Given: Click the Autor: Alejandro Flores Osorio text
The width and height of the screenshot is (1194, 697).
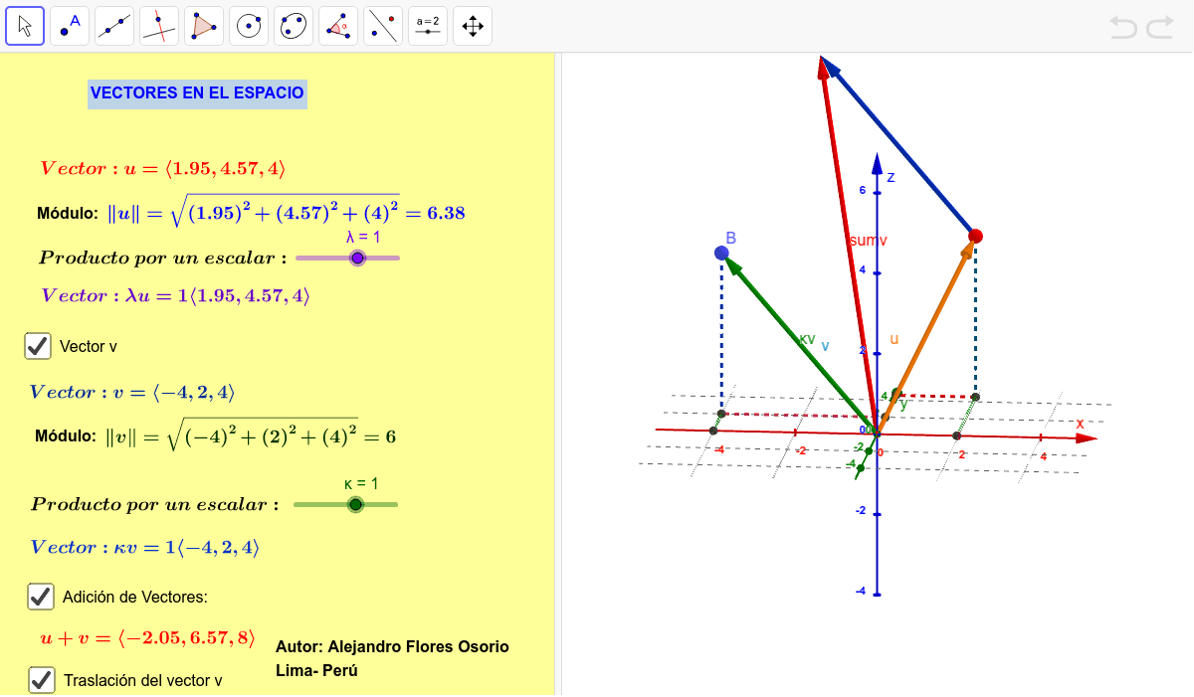Looking at the screenshot, I should [393, 647].
